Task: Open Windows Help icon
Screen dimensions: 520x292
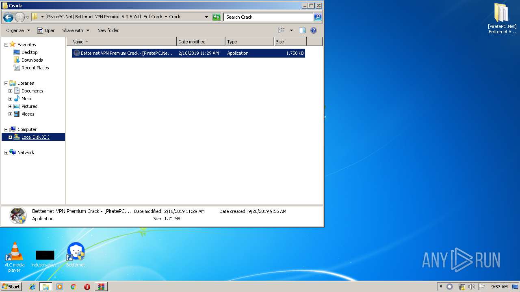Action: pos(313,30)
